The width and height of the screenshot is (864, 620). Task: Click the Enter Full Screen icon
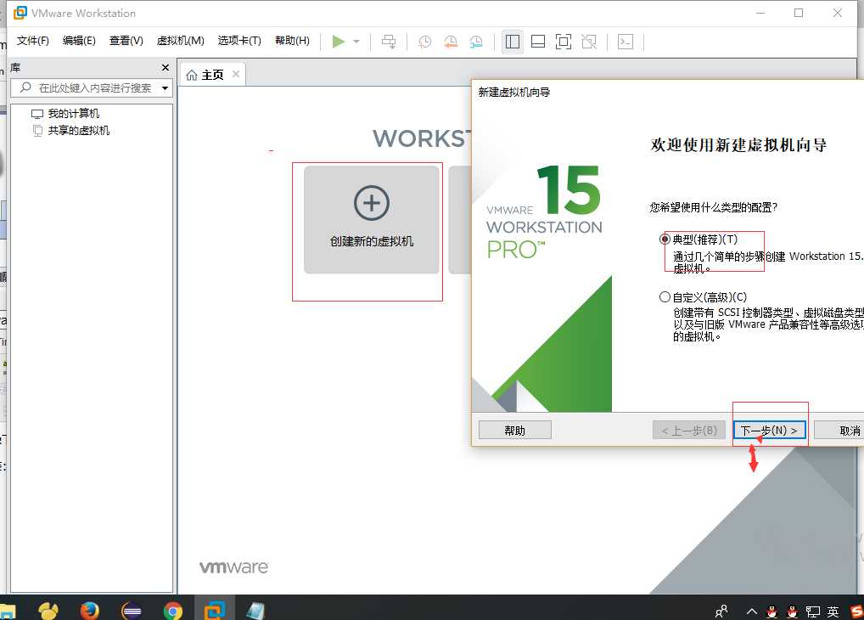click(564, 42)
